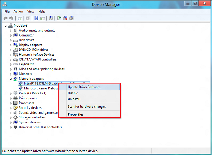Click the Forward arrow toolbar icon
212x155 pixels.
pos(11,18)
